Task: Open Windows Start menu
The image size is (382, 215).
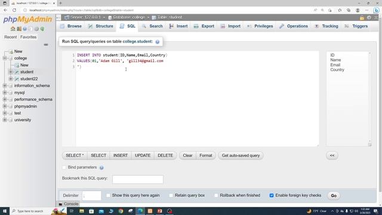Action: point(5,211)
